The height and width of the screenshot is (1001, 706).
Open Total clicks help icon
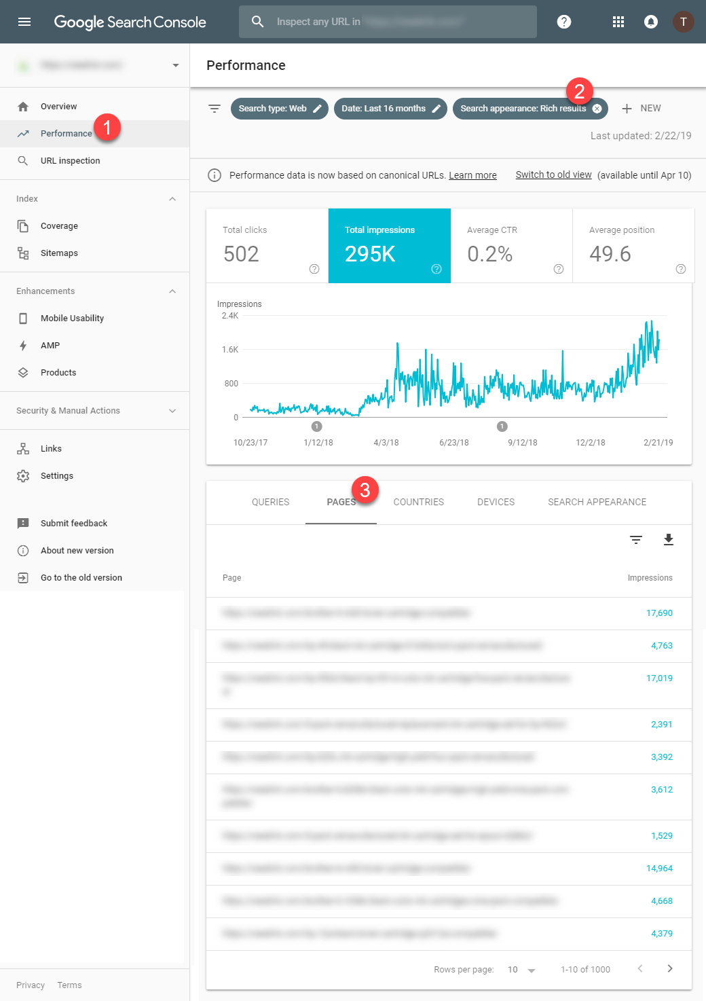click(x=314, y=269)
